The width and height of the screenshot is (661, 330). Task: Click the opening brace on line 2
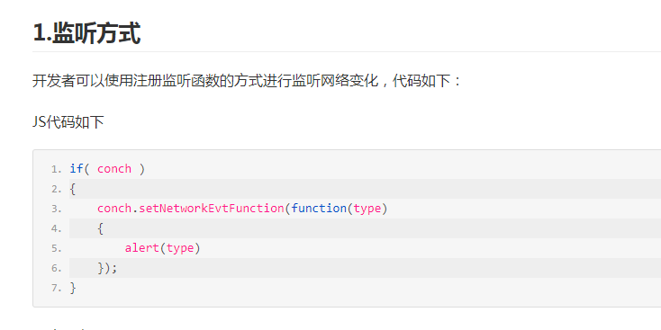[73, 189]
